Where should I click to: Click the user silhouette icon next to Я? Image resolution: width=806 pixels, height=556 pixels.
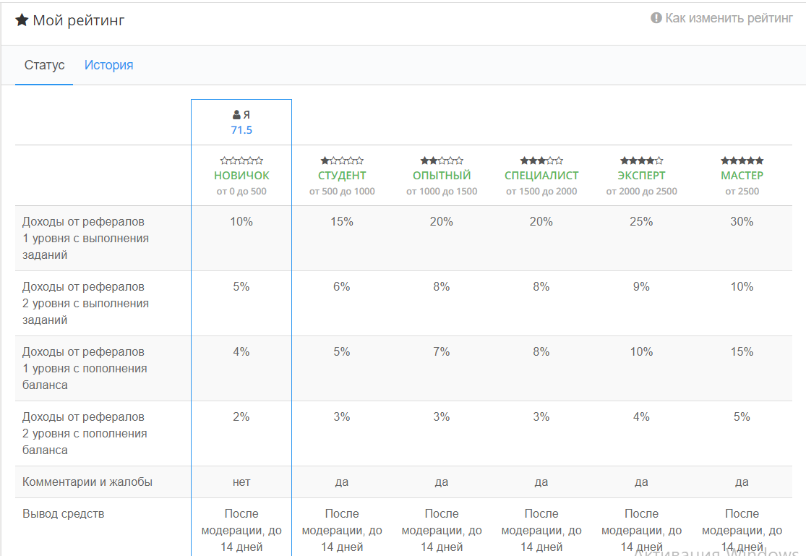(x=236, y=115)
